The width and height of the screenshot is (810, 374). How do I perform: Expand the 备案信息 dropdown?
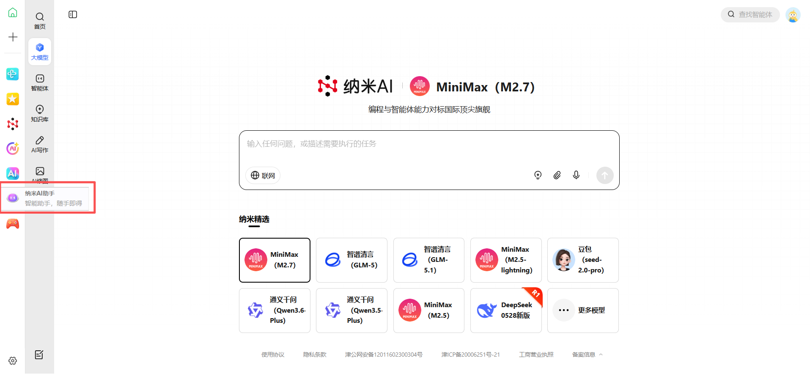point(587,355)
